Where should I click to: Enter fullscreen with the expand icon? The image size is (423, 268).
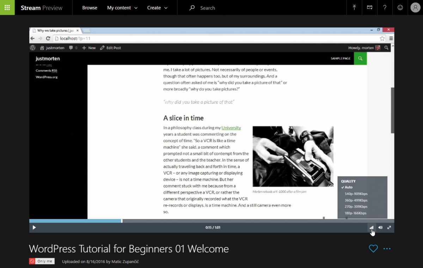coord(389,227)
